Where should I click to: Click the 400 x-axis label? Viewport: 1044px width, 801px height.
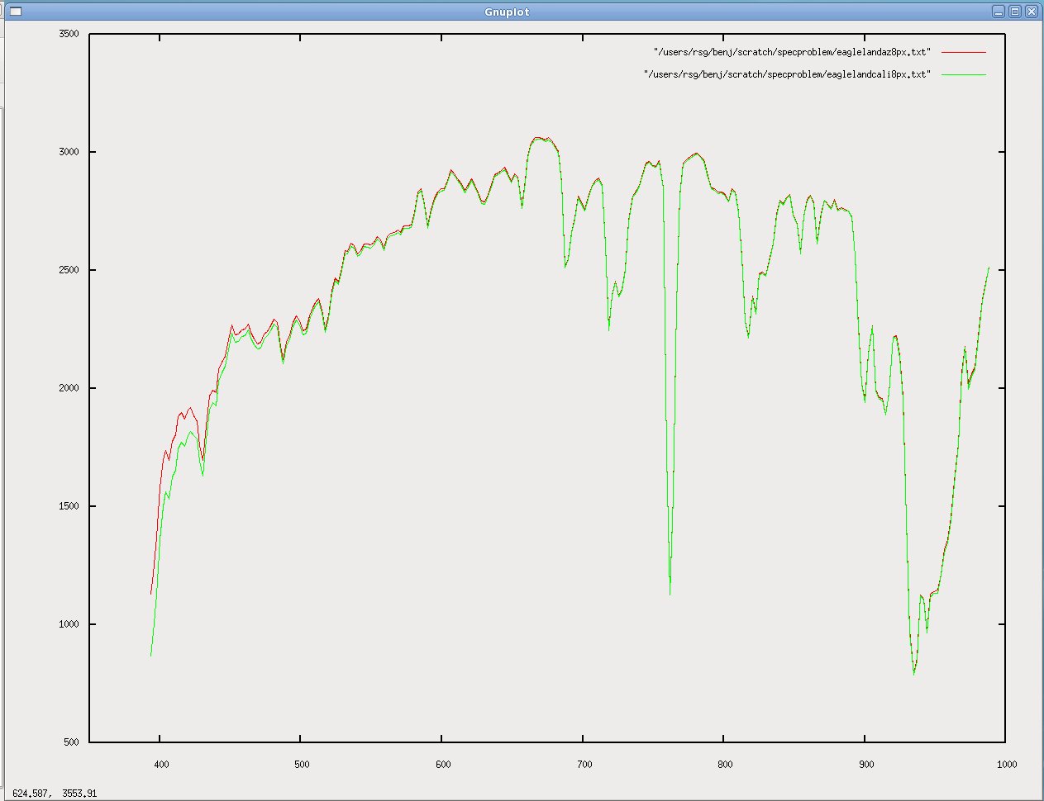pyautogui.click(x=162, y=765)
